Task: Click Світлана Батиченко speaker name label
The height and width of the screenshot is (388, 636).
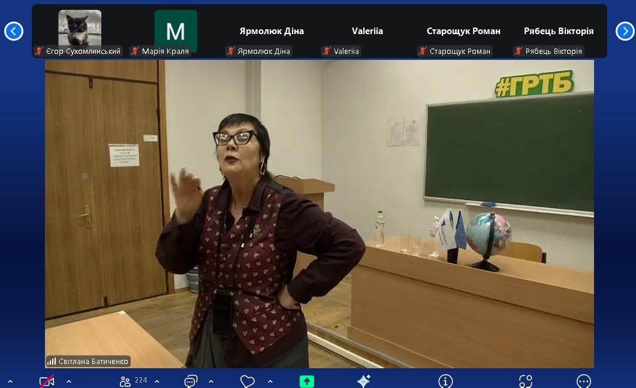Action: [x=94, y=361]
